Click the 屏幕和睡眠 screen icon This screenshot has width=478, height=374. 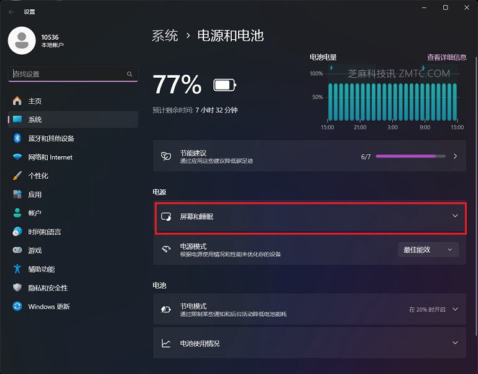pyautogui.click(x=166, y=217)
